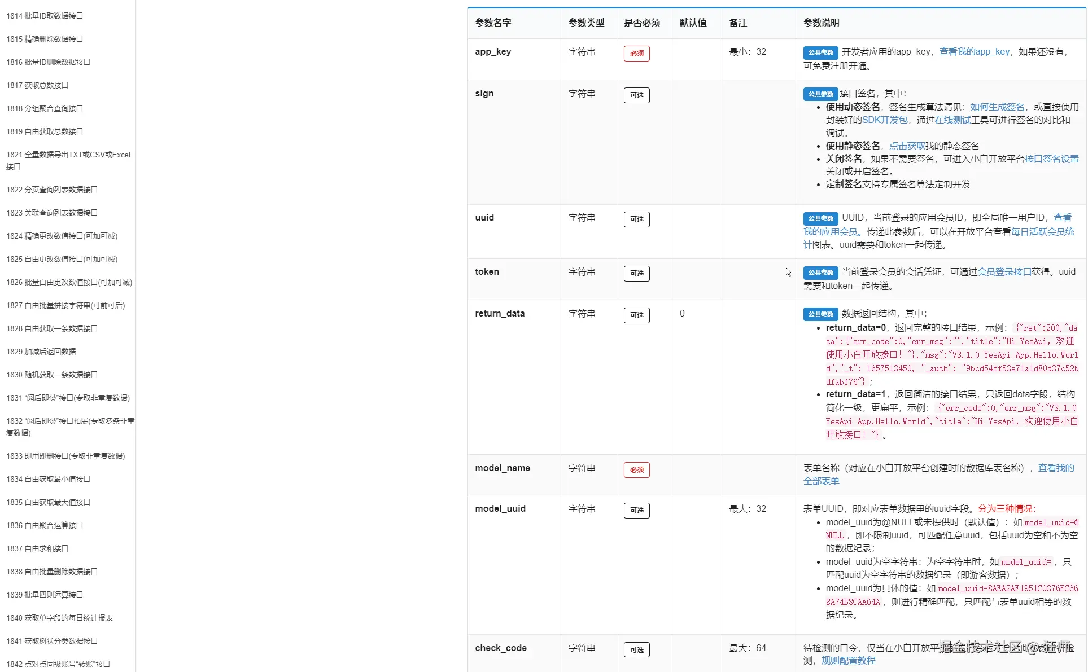Click the 必须 badge for model_name
1088x672 pixels.
[636, 470]
